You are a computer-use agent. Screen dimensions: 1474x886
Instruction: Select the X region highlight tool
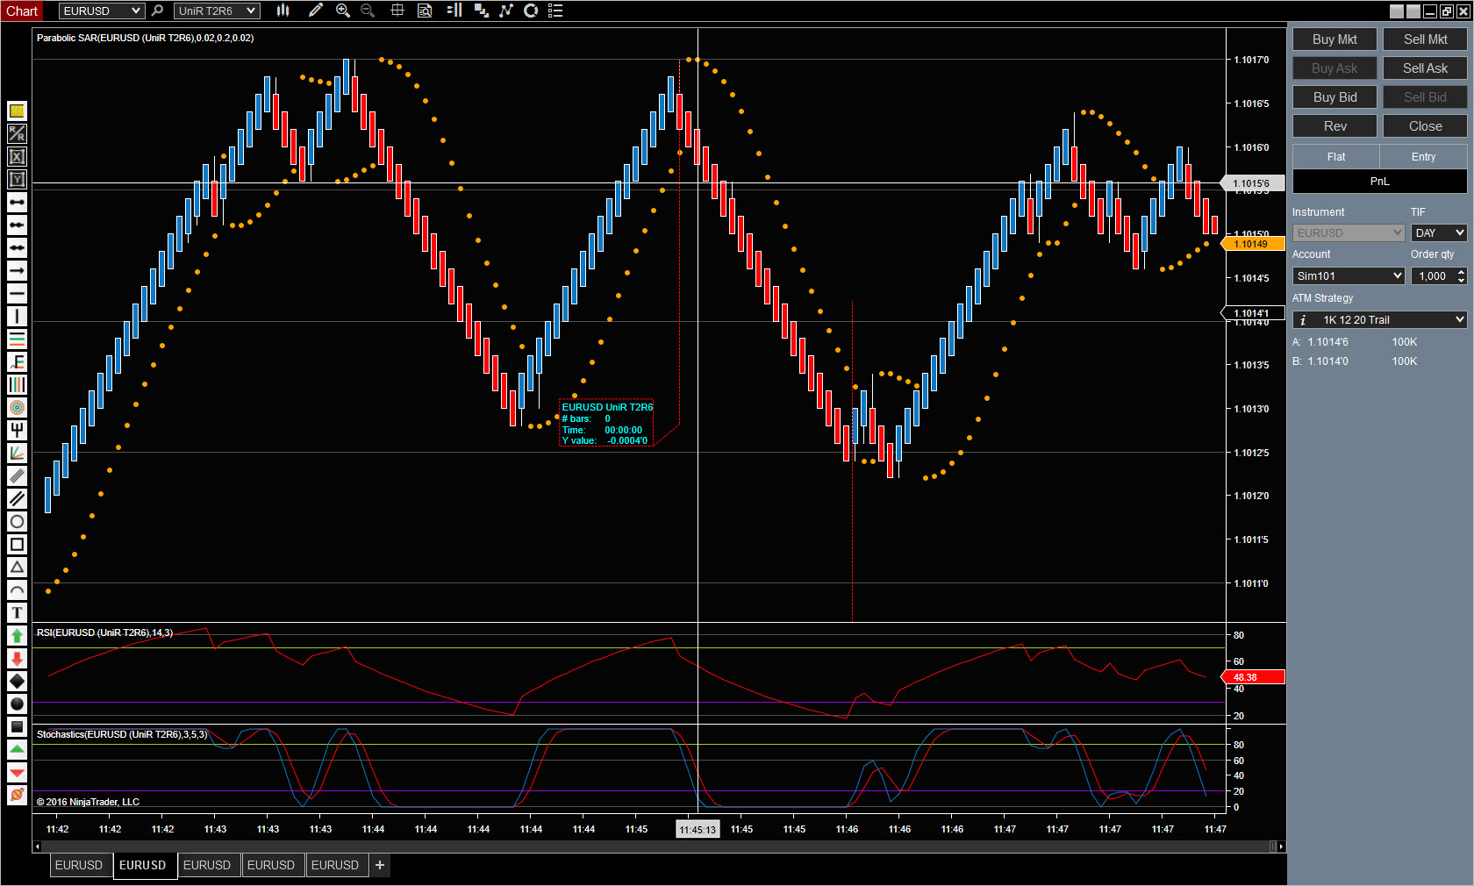[17, 156]
